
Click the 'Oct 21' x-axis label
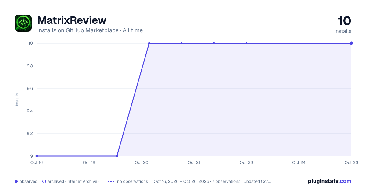pyautogui.click(x=194, y=162)
